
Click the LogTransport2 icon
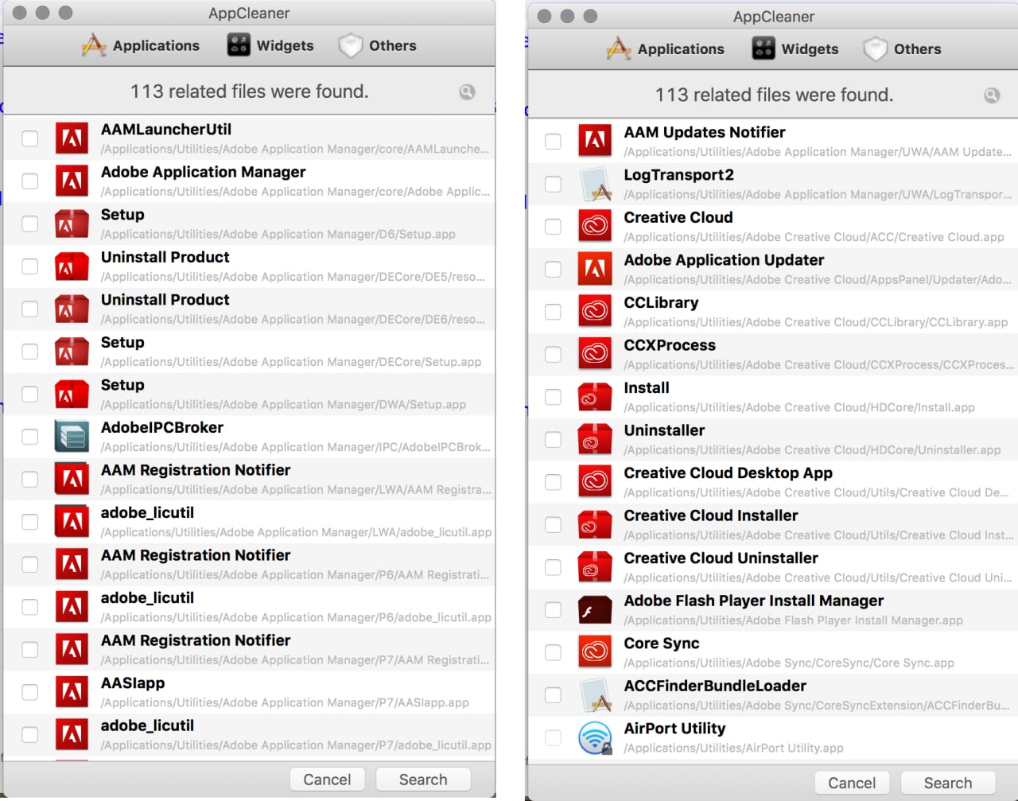595,184
